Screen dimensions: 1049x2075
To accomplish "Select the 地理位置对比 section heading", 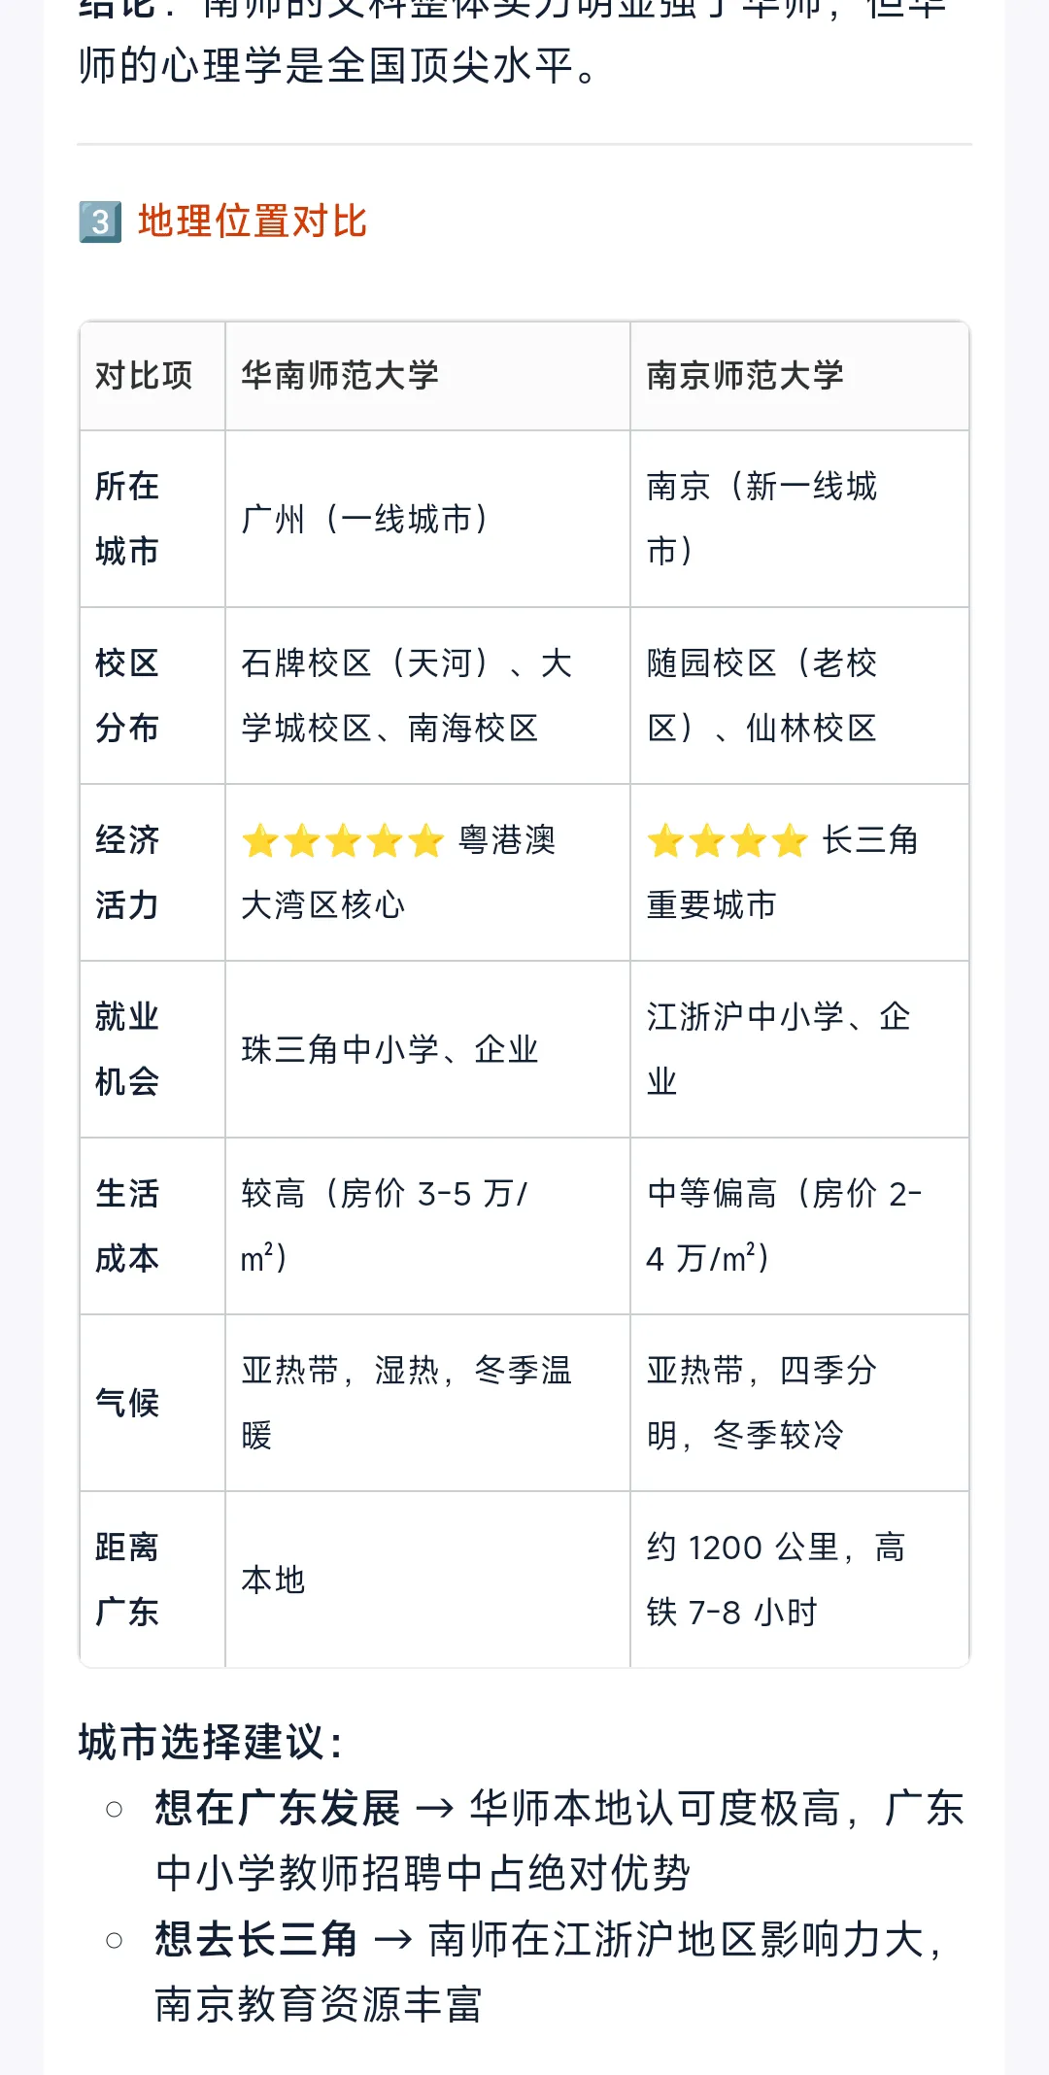I will pos(253,221).
